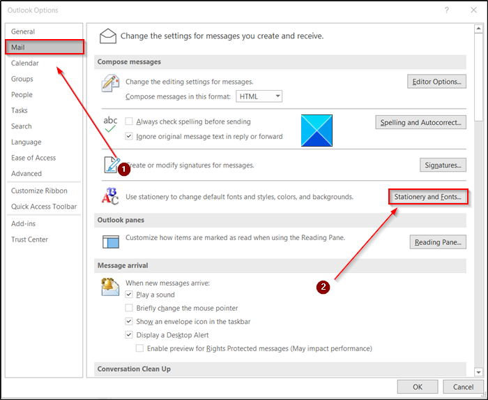488x400 pixels.
Task: Open the Groups category
Action: pyautogui.click(x=44, y=79)
